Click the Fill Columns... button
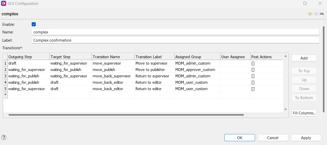Image resolution: width=327 pixels, height=145 pixels. pos(304,113)
